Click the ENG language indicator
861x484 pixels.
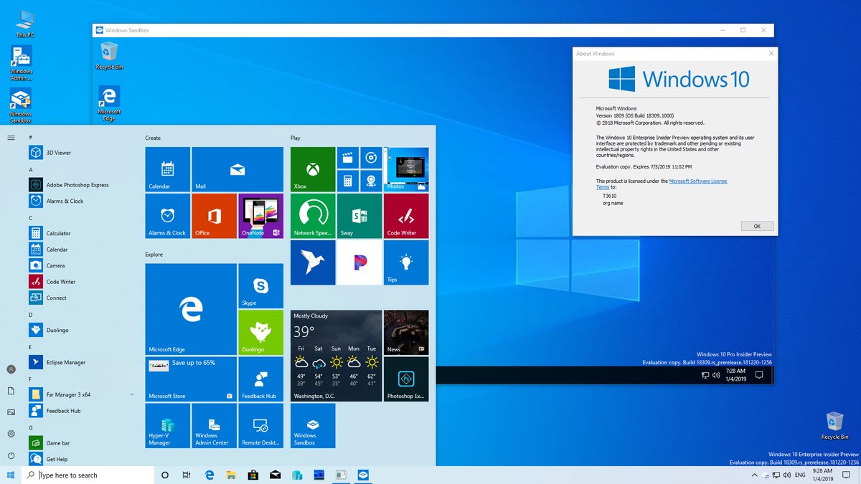point(801,475)
